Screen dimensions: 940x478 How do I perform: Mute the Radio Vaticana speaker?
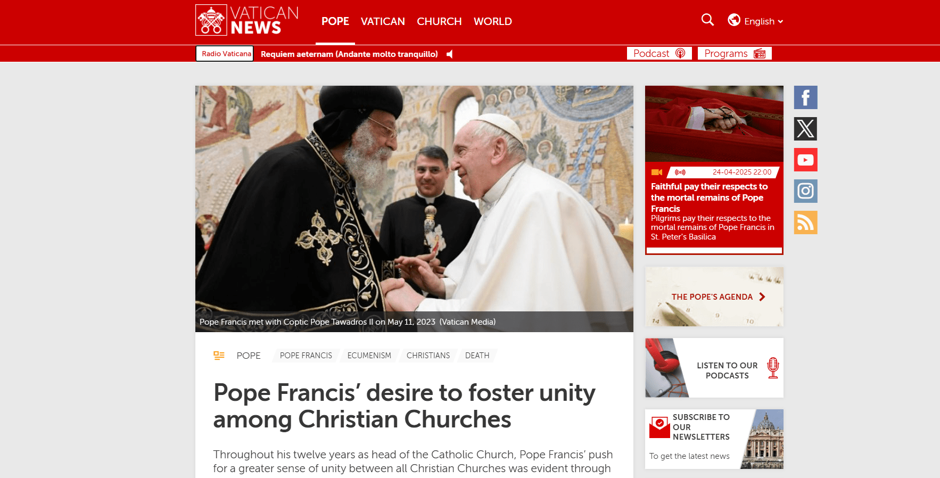(x=450, y=54)
